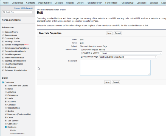Open Force.com Home link
The image size is (166, 136).
tap(11, 20)
